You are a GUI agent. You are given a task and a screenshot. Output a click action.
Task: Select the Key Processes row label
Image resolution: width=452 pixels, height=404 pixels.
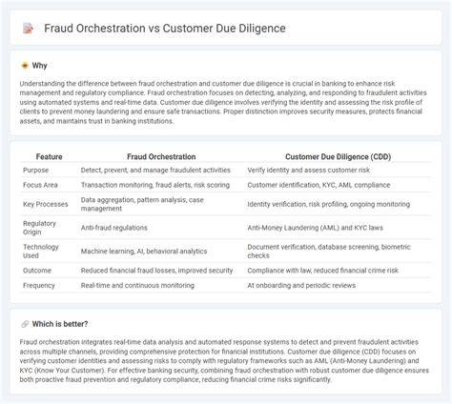coord(46,204)
